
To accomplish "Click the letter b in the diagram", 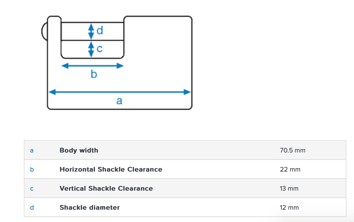I will [x=94, y=74].
